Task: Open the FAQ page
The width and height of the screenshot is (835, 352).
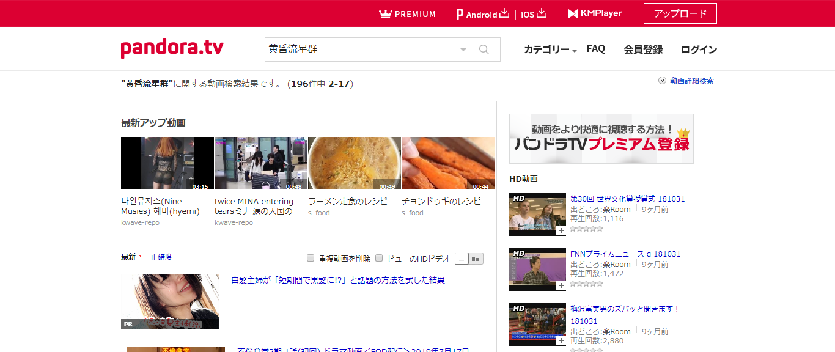Action: pyautogui.click(x=596, y=49)
